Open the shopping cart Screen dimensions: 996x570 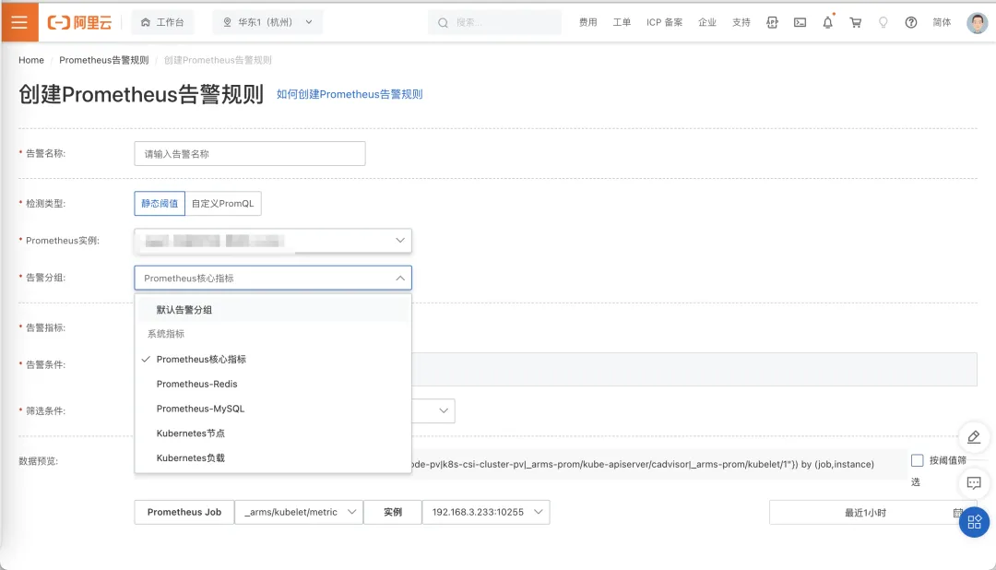856,22
